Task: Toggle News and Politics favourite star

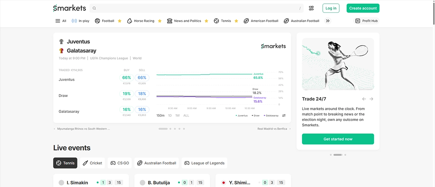Action: pos(206,21)
